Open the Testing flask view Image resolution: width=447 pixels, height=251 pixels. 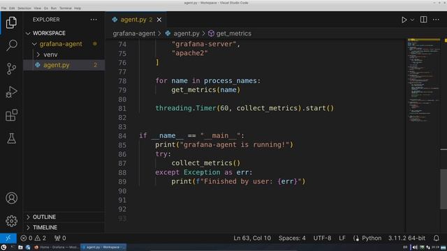[11, 139]
